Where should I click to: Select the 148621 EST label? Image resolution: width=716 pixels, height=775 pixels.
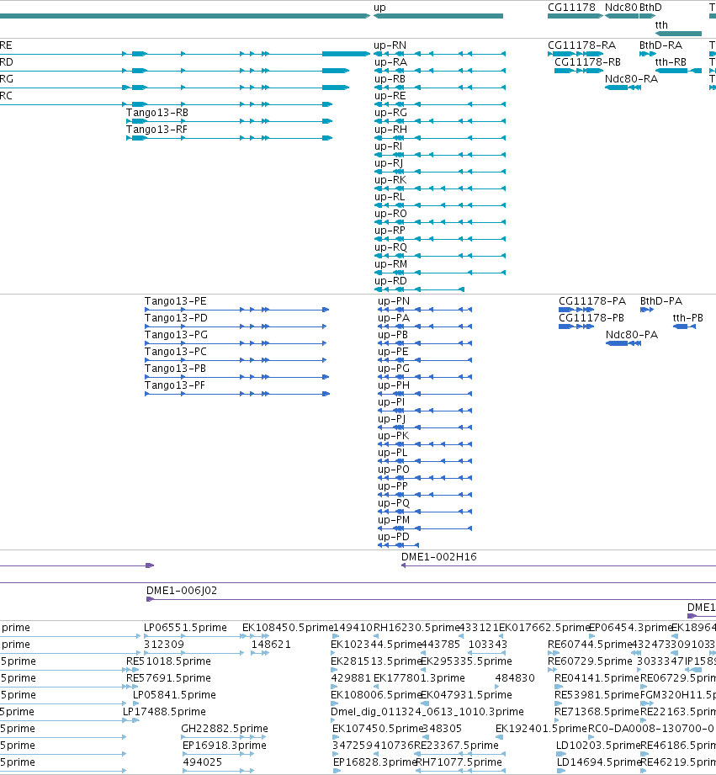pos(271,645)
